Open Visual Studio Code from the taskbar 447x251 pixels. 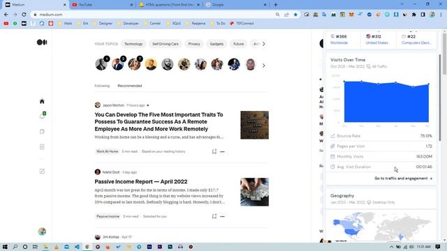point(77,247)
